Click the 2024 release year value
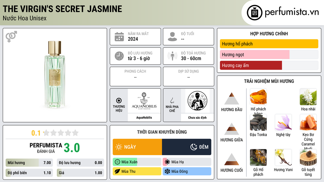Viewport: 324px width, 182px height. pyautogui.click(x=133, y=39)
